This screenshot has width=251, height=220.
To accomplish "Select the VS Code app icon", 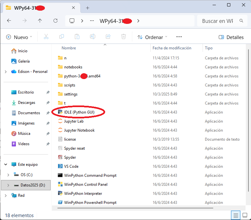I will [x=60, y=166].
